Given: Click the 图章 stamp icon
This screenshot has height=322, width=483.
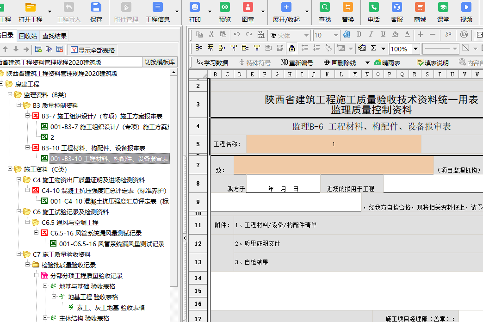Looking at the screenshot, I should click(x=248, y=7).
